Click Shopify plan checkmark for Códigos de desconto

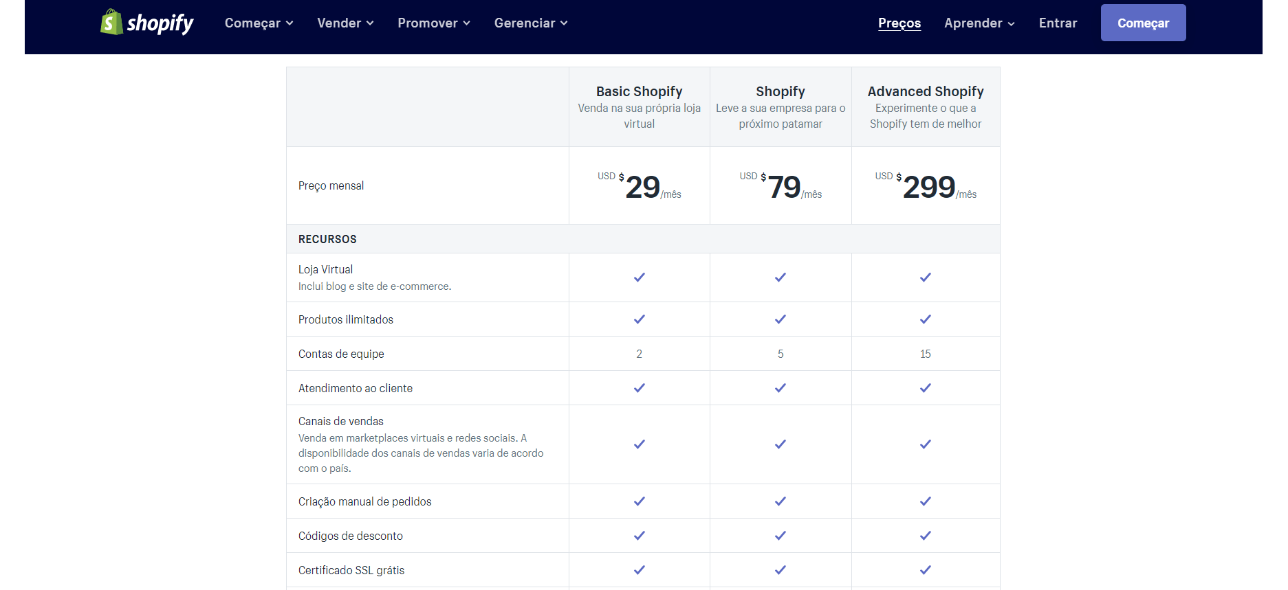tap(780, 536)
